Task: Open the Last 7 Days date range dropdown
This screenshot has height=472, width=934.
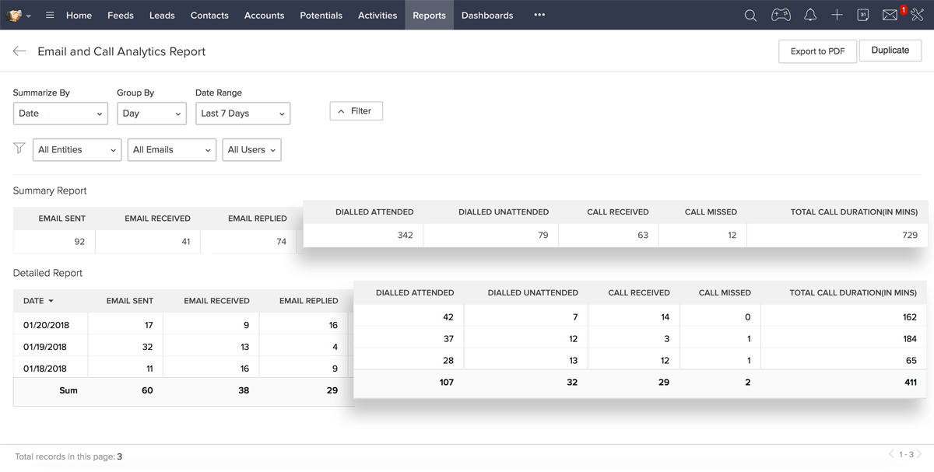Action: (243, 114)
